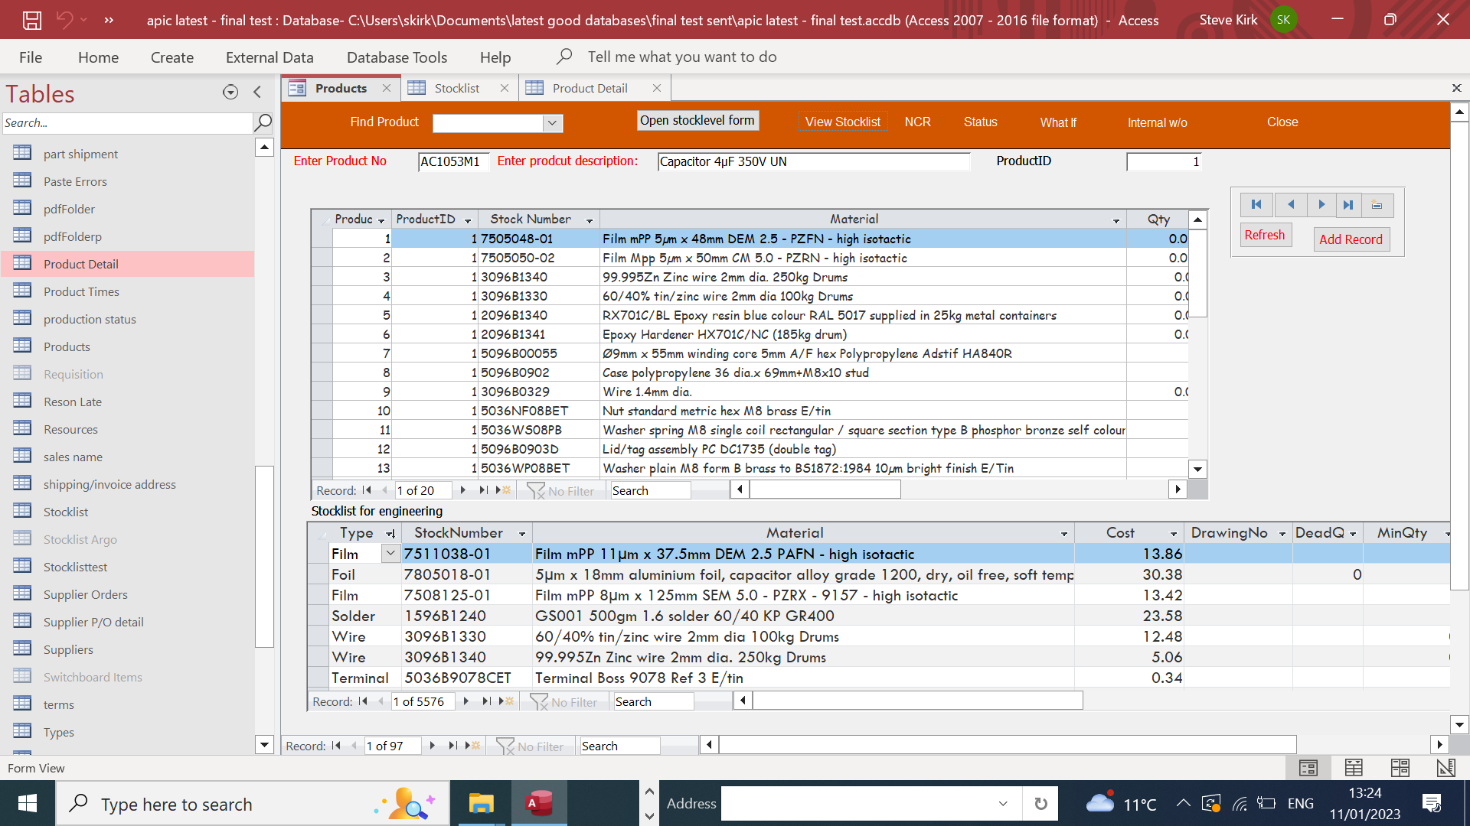The width and height of the screenshot is (1470, 826).
Task: Open the External Data ribbon tab
Action: (x=269, y=57)
